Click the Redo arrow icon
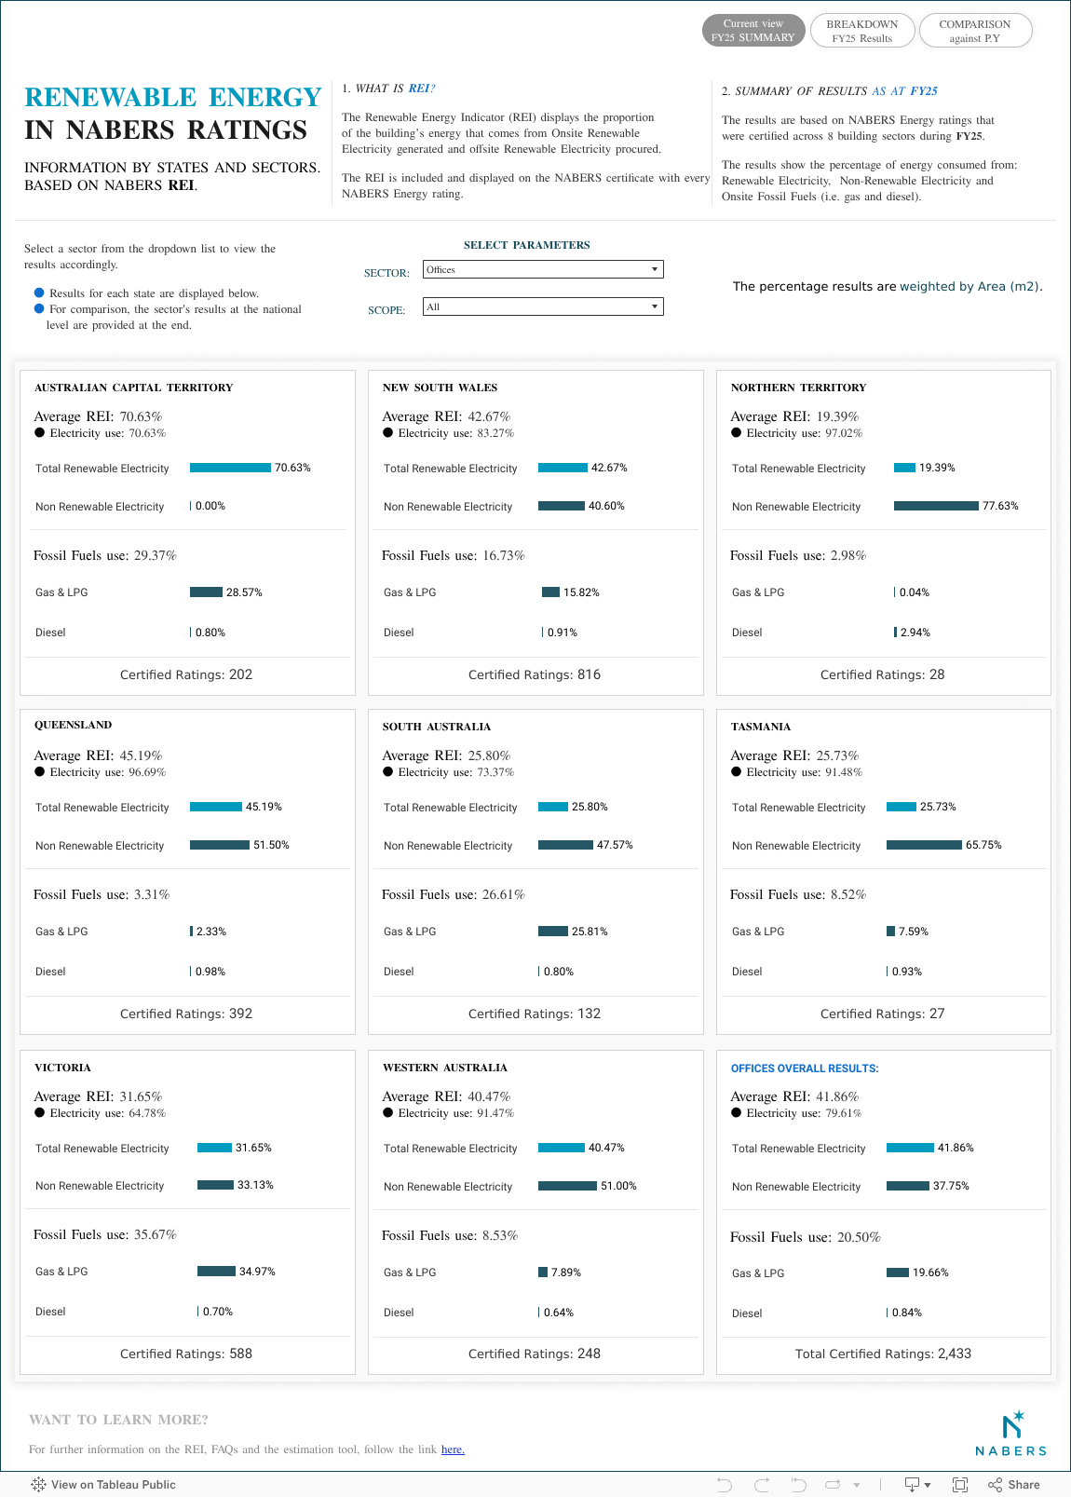This screenshot has width=1071, height=1497. coord(762,1485)
